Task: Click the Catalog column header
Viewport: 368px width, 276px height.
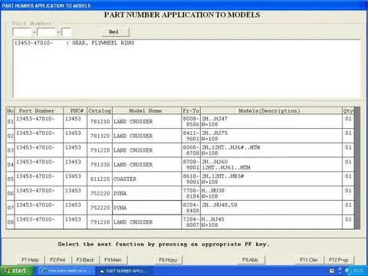Action: [100, 110]
